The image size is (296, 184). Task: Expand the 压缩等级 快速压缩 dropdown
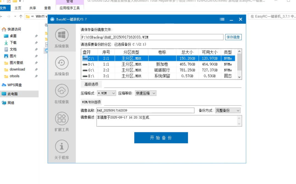[146, 93]
